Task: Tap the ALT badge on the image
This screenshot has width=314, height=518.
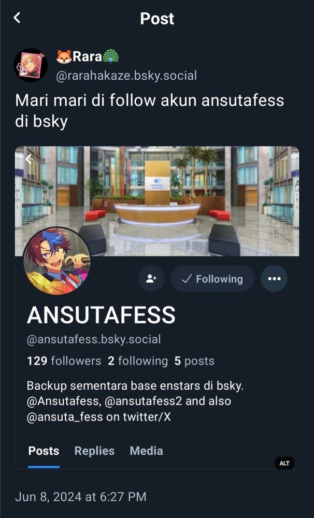Action: (284, 463)
